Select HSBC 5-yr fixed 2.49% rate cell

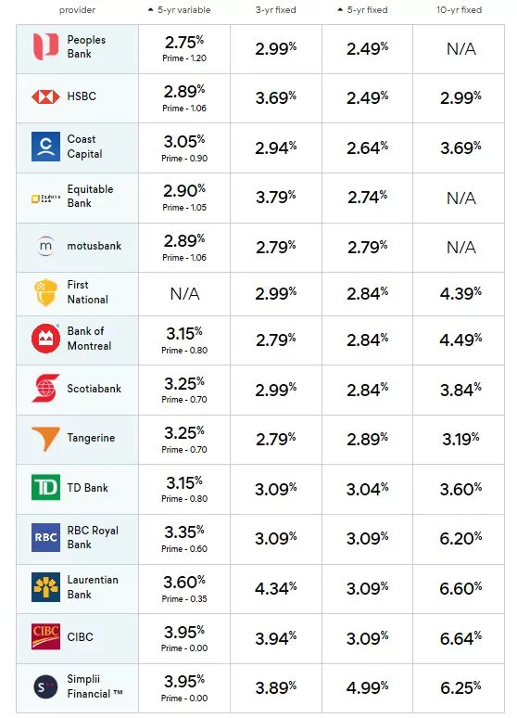367,98
